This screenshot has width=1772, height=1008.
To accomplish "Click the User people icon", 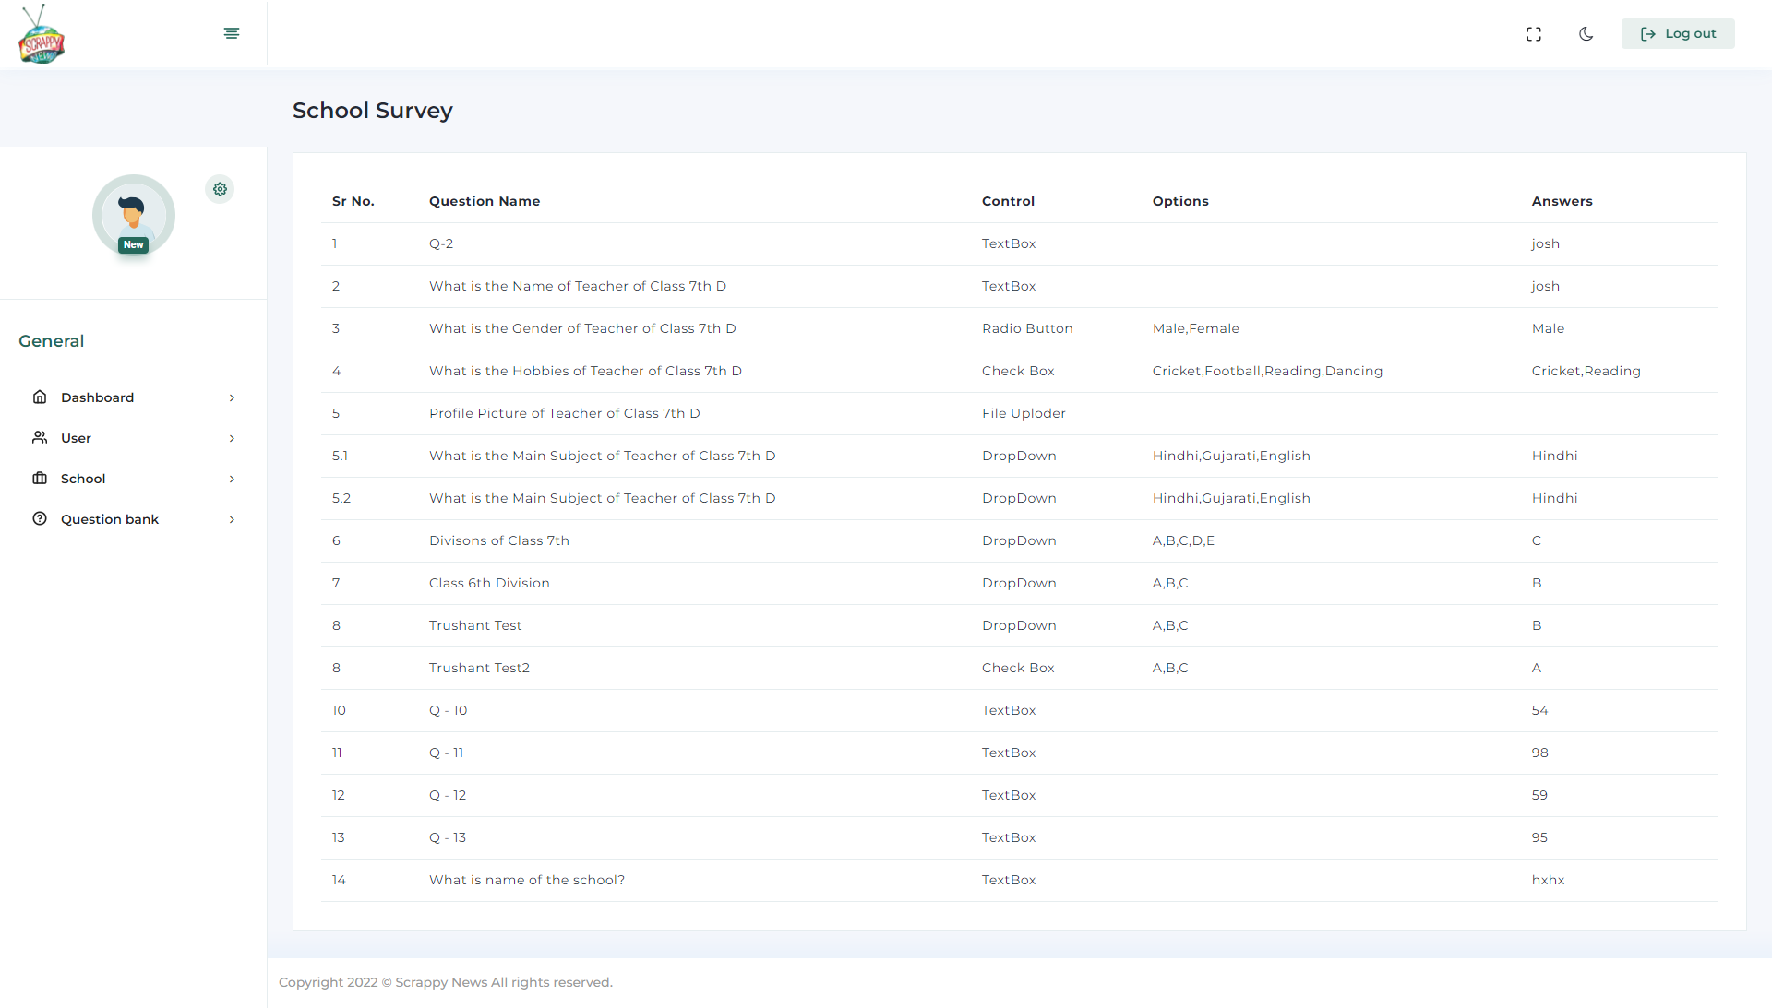I will (x=40, y=438).
